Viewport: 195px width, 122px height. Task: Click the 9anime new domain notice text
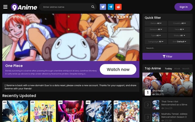click(x=70, y=87)
